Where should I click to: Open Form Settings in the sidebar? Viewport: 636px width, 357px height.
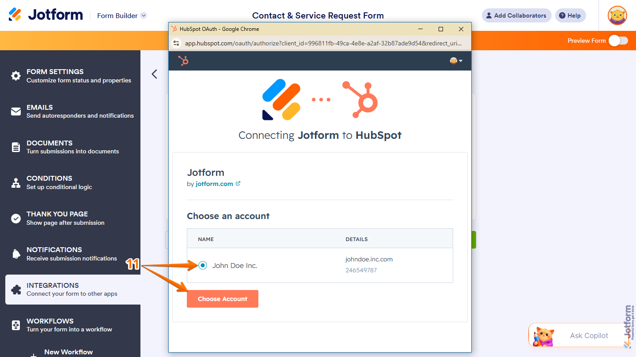pyautogui.click(x=70, y=76)
